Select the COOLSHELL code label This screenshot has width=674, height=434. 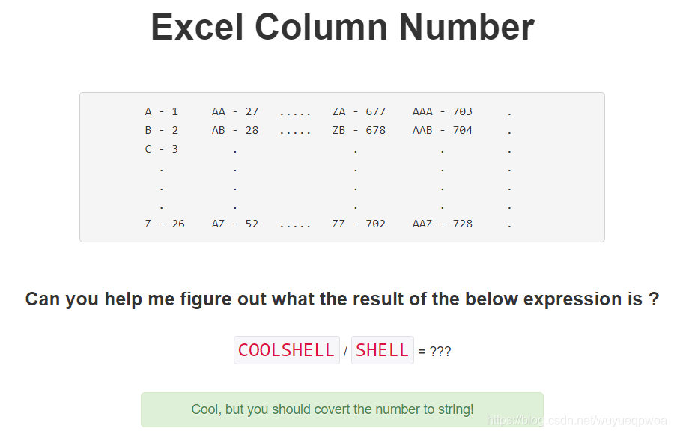[x=287, y=350]
